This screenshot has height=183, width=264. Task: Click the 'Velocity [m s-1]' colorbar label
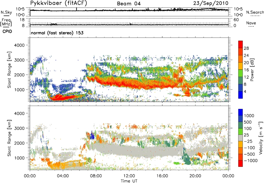pyautogui.click(x=261, y=138)
